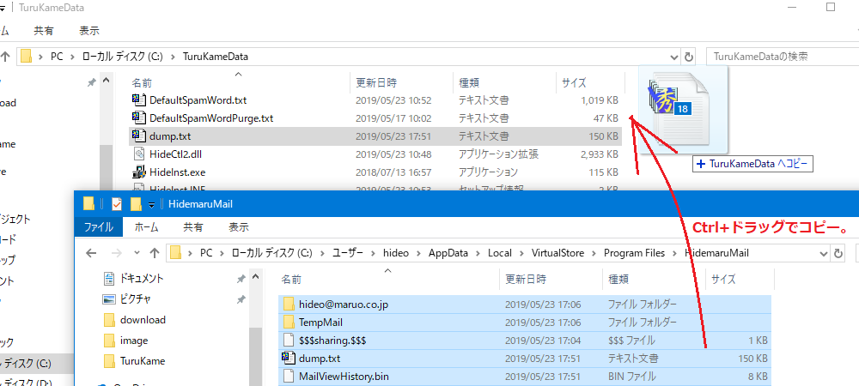
Task: Click the TempMail folder icon
Action: click(289, 323)
